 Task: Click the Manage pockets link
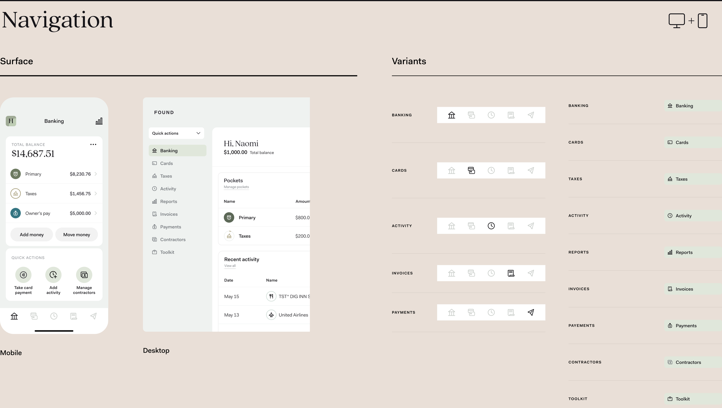click(x=236, y=187)
